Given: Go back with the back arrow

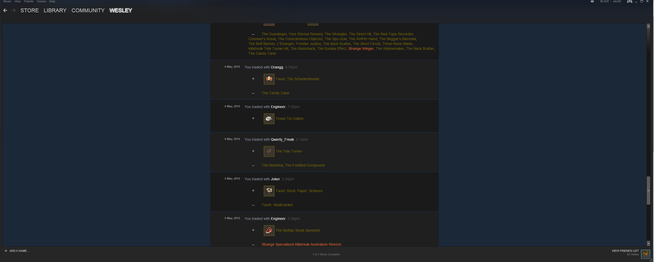Looking at the screenshot, I should pyautogui.click(x=5, y=10).
